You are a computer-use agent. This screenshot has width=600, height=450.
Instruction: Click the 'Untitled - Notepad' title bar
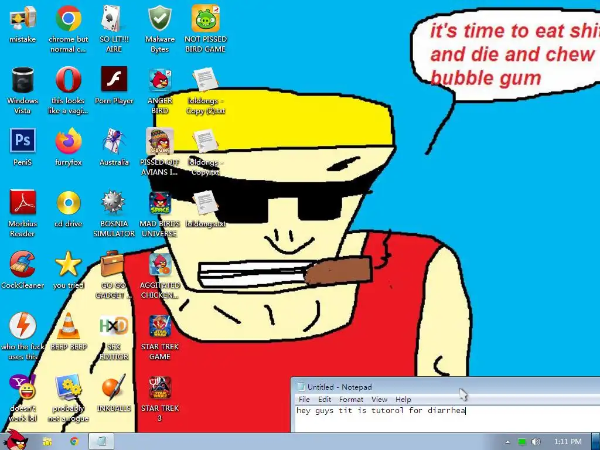[x=446, y=387]
